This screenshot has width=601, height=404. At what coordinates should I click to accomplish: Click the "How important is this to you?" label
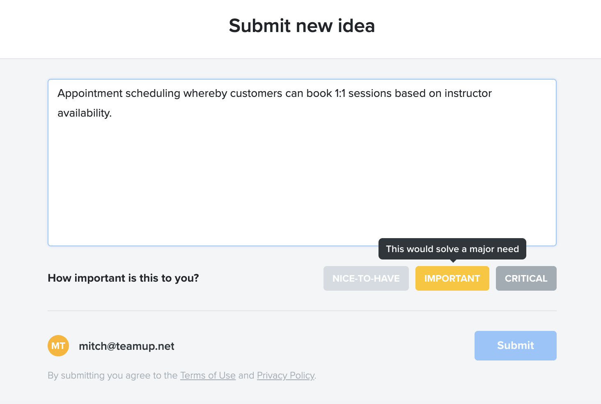pos(123,278)
